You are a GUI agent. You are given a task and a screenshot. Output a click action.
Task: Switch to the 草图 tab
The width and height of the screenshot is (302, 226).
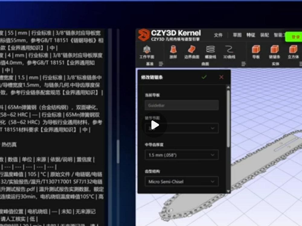(237, 35)
